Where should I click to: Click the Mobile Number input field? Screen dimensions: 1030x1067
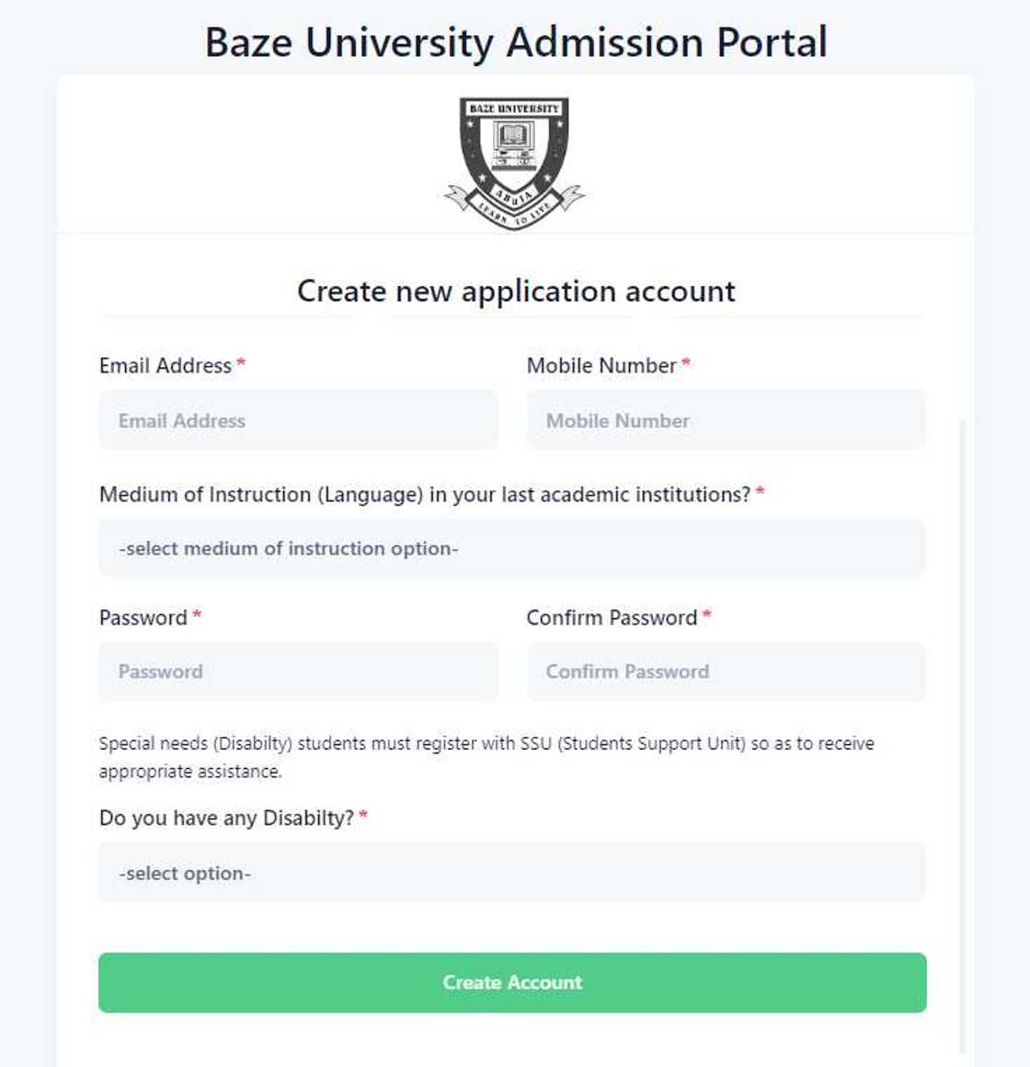click(x=726, y=419)
